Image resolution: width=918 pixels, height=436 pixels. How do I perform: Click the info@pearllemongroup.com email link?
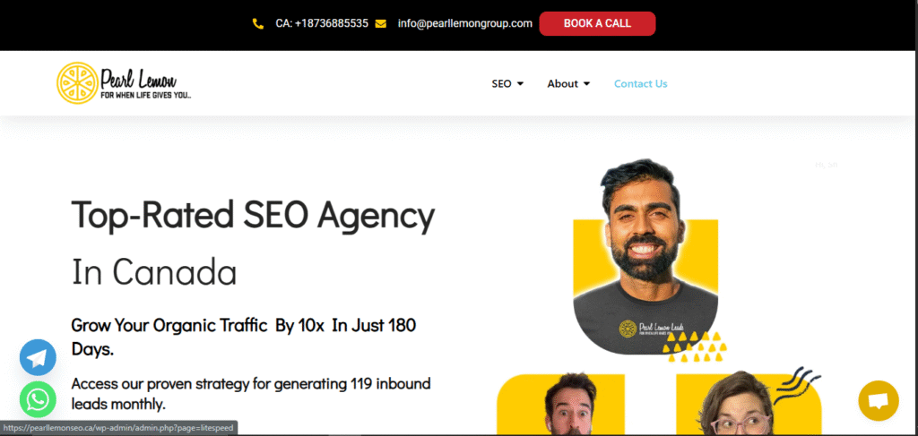465,23
